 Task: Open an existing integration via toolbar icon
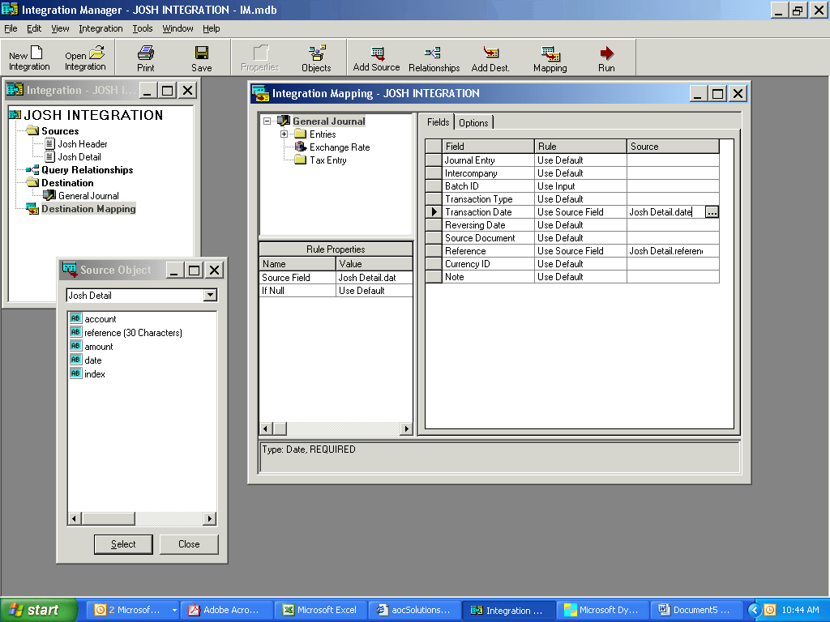[84, 57]
